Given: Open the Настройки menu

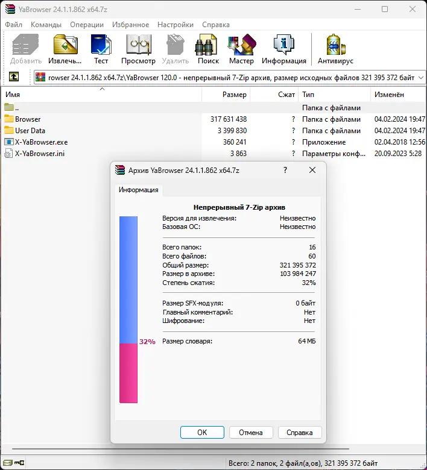Looking at the screenshot, I should click(176, 25).
